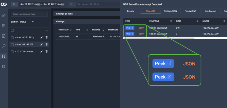The width and height of the screenshot is (227, 108).
Task: Click the end date Sep 30, 2022 field
Action: click(x=53, y=4)
